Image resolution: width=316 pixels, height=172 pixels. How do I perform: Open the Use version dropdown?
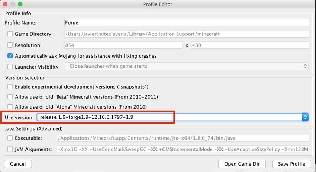171,117
